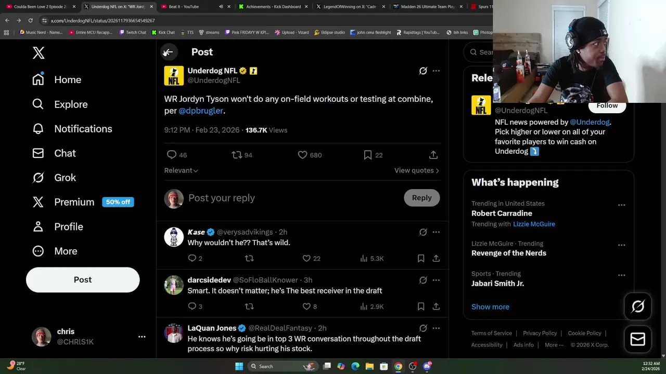Viewport: 666px width, 374px height.
Task: Open trending topic Robert Carradine
Action: coord(502,213)
